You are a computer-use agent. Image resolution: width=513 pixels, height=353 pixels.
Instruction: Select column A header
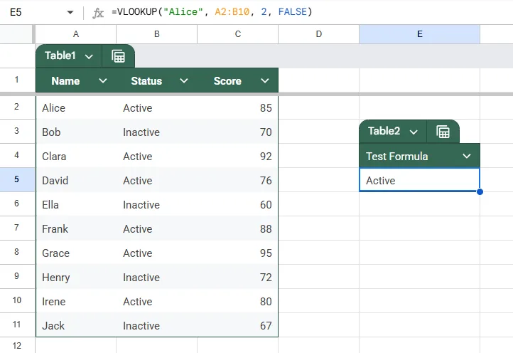(x=76, y=34)
